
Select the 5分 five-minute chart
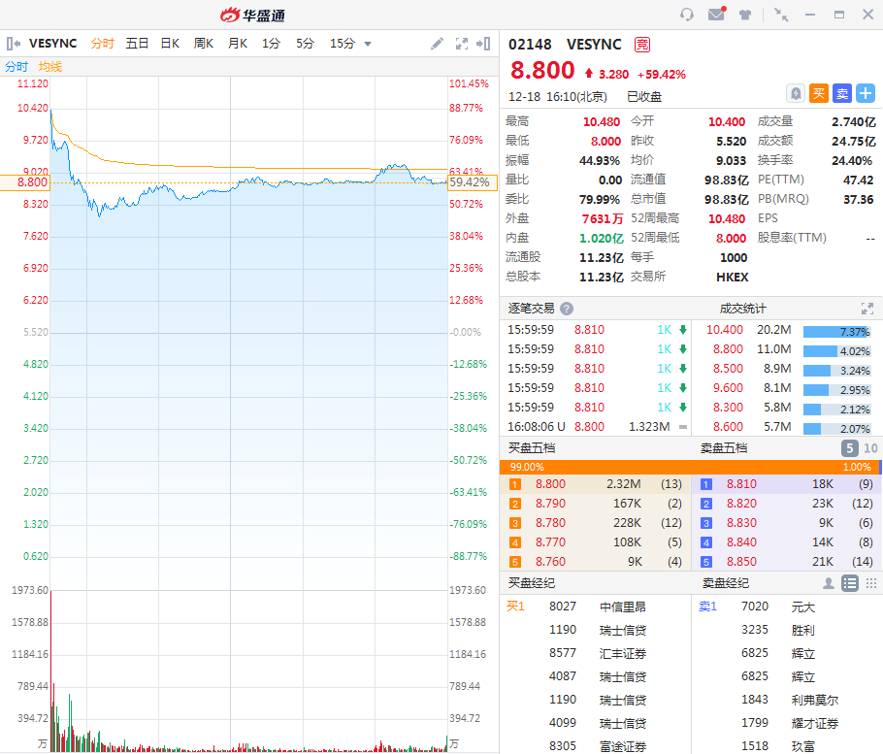pyautogui.click(x=306, y=44)
